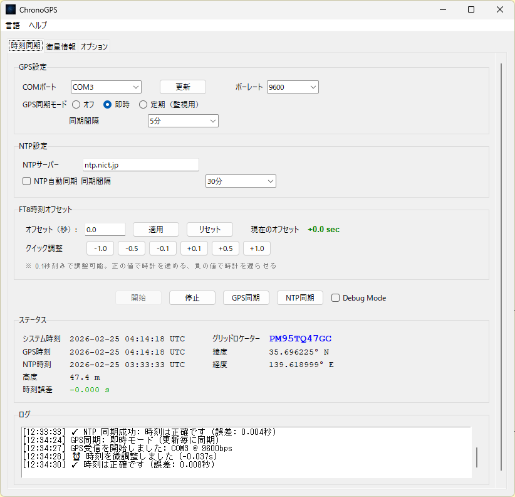
Task: Click the GPS同期 button
Action: 246,298
